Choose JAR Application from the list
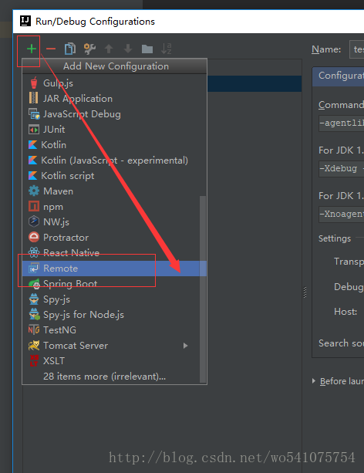This screenshot has width=364, height=473. coord(111,98)
